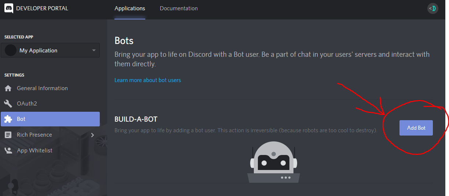This screenshot has width=449, height=196.
Task: Click the SETTINGS sidebar label
Action: 14,75
